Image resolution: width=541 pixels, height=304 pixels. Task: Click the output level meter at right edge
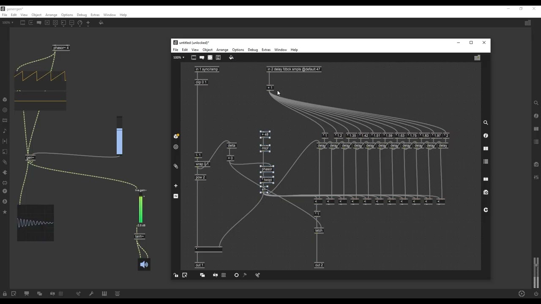click(x=536, y=272)
